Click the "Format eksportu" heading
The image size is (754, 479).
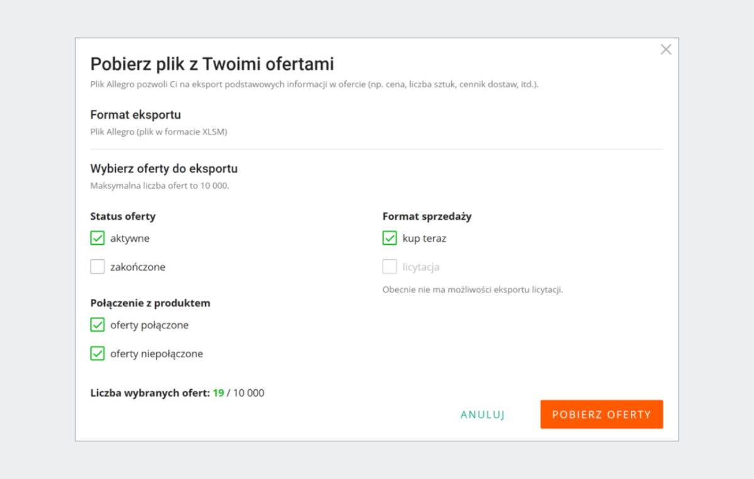click(x=136, y=115)
